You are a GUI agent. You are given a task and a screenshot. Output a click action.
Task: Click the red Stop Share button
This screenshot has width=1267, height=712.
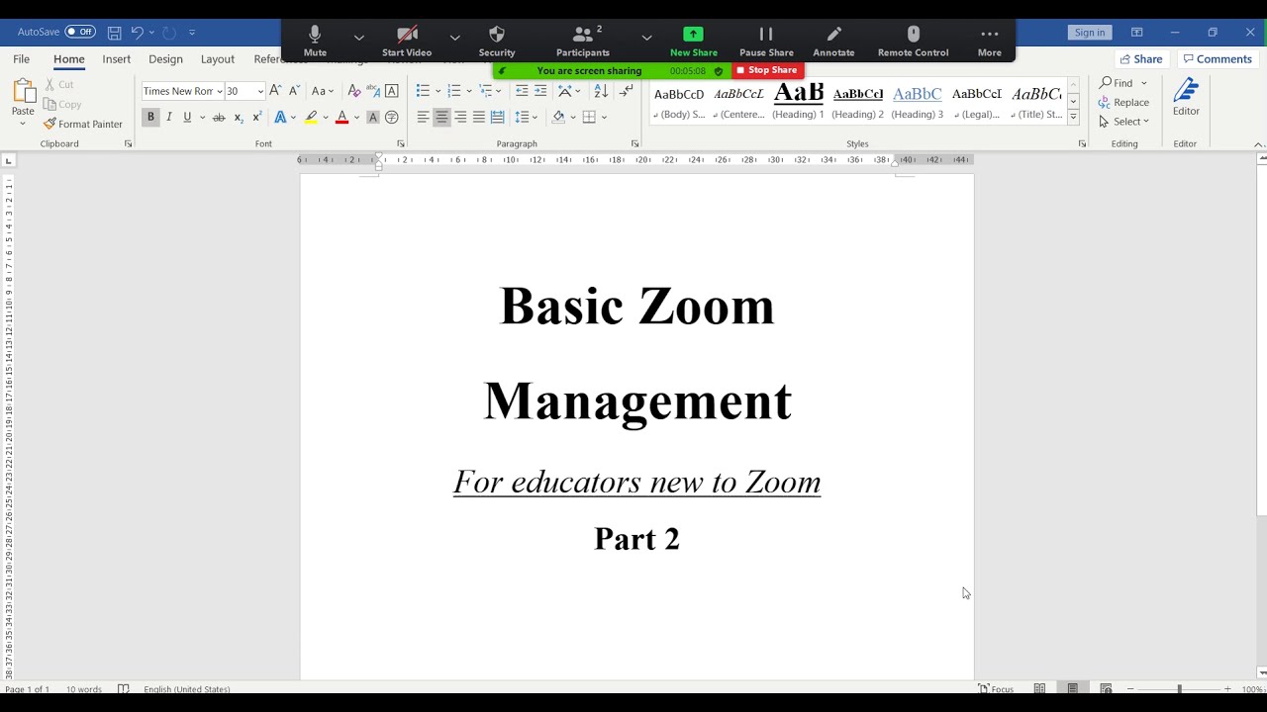(767, 70)
